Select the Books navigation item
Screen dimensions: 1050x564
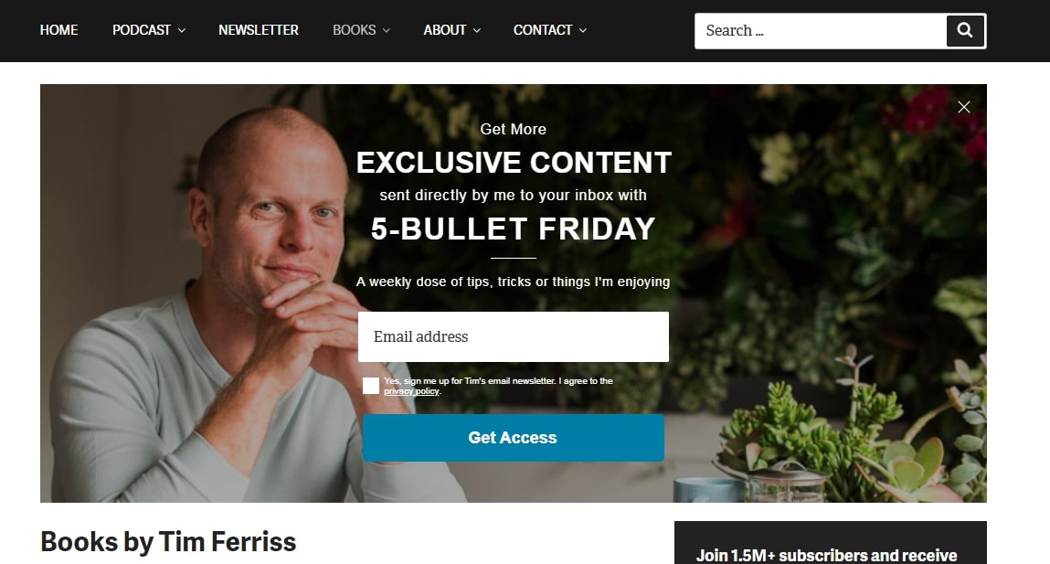tap(355, 30)
